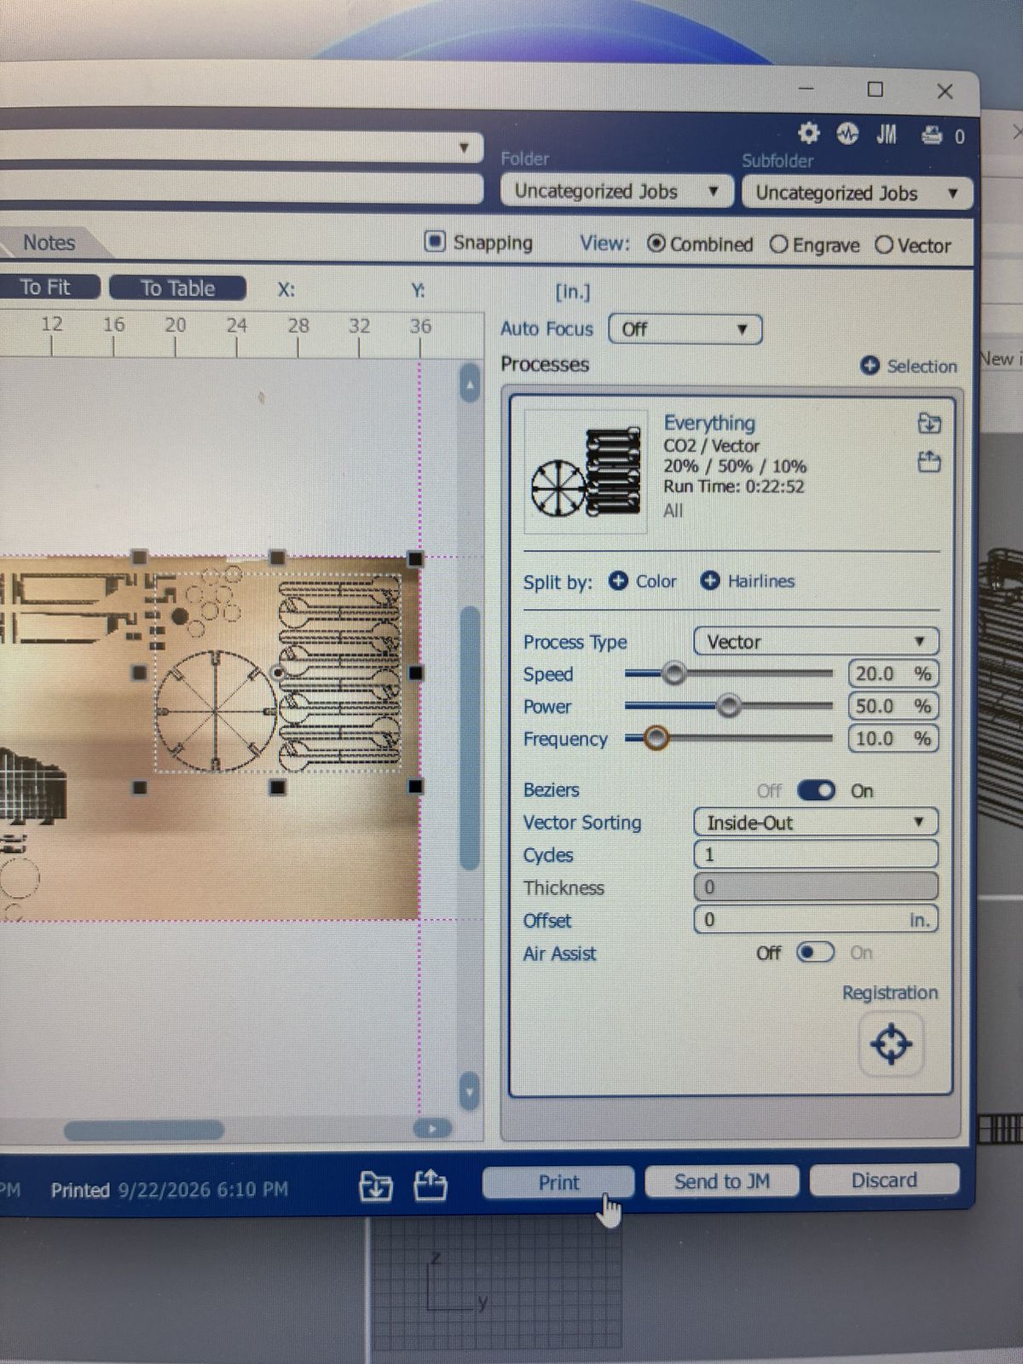Click the preview scroll up arrow
The height and width of the screenshot is (1364, 1023).
469,385
